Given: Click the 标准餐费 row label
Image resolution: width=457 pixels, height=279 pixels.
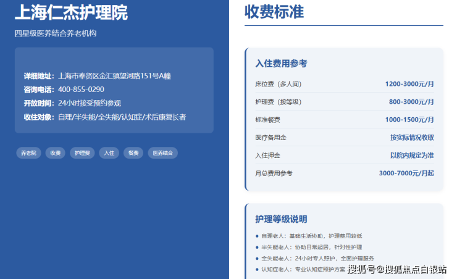Looking at the screenshot, I should pyautogui.click(x=267, y=120).
